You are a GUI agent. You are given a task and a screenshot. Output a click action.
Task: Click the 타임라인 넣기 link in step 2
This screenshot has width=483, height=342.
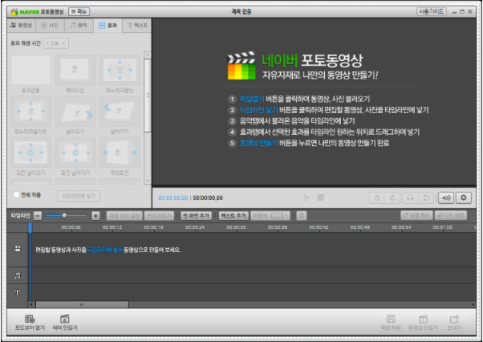tap(258, 110)
